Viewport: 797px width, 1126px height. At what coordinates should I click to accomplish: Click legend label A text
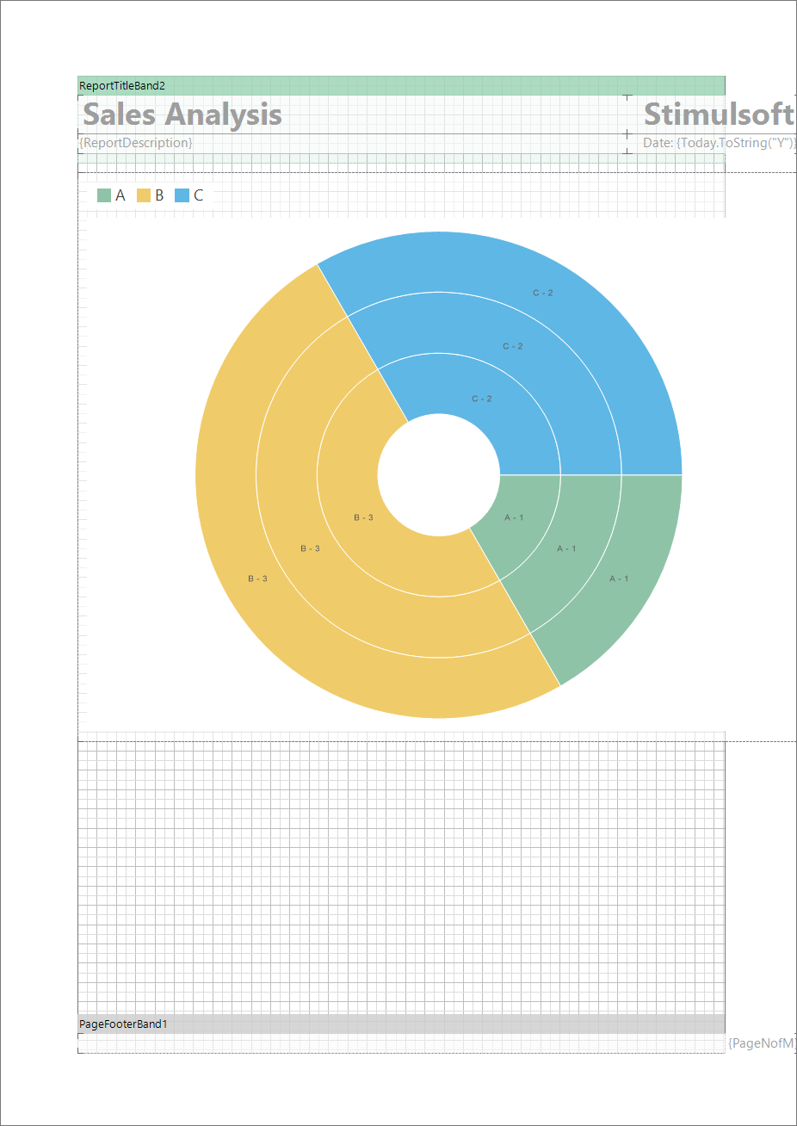coord(120,195)
